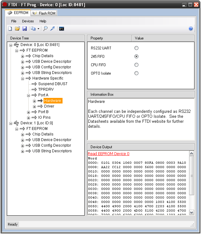Click the USB icon next to Device: 1
This screenshot has width=201, height=234.
[x=16, y=123]
